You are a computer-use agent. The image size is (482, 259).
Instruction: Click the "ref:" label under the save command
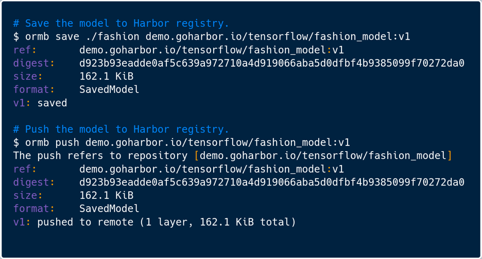pos(25,50)
